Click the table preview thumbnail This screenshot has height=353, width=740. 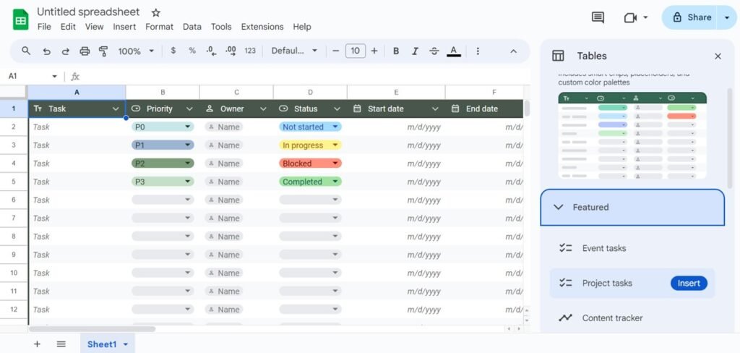pos(632,135)
